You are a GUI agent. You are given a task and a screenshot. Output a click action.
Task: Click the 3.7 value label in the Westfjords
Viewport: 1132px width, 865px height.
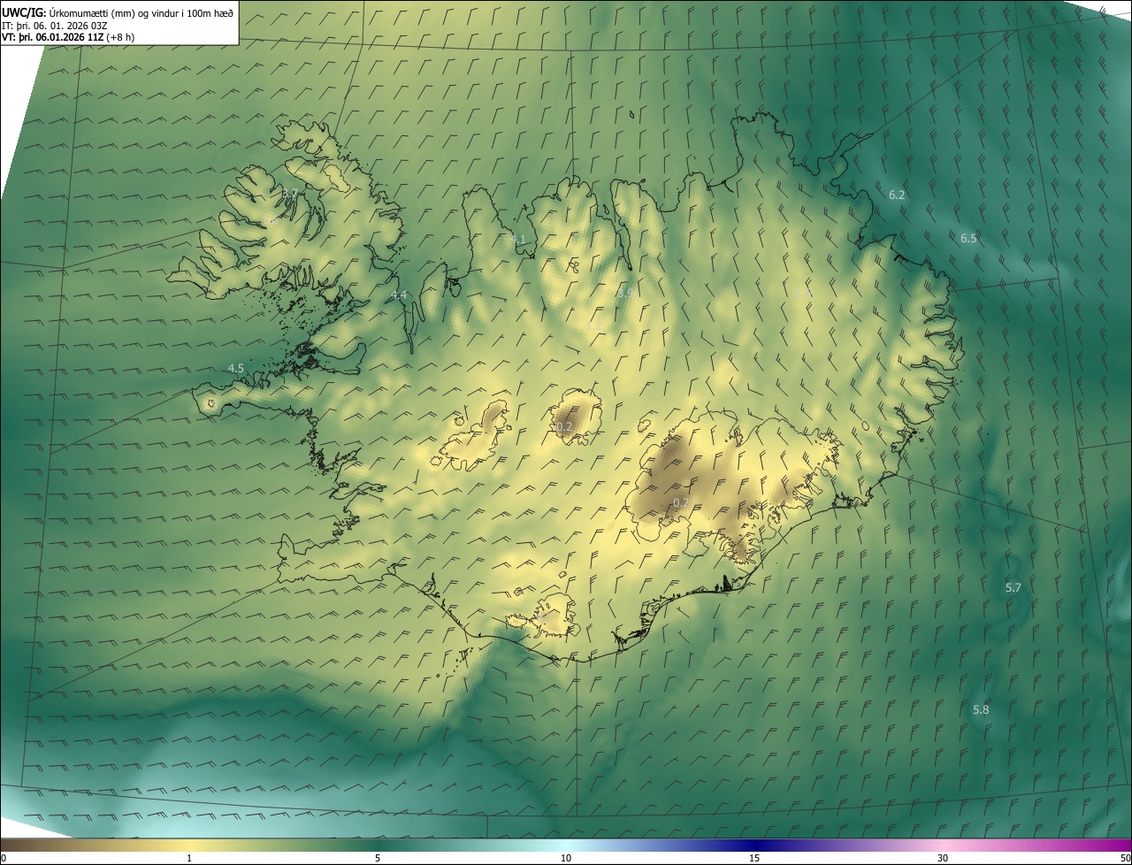pos(289,193)
